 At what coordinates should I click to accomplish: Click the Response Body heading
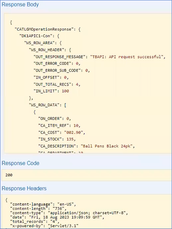coord(20,5)
